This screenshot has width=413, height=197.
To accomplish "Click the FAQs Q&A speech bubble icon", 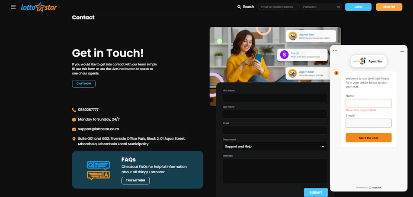I will click(x=98, y=170).
